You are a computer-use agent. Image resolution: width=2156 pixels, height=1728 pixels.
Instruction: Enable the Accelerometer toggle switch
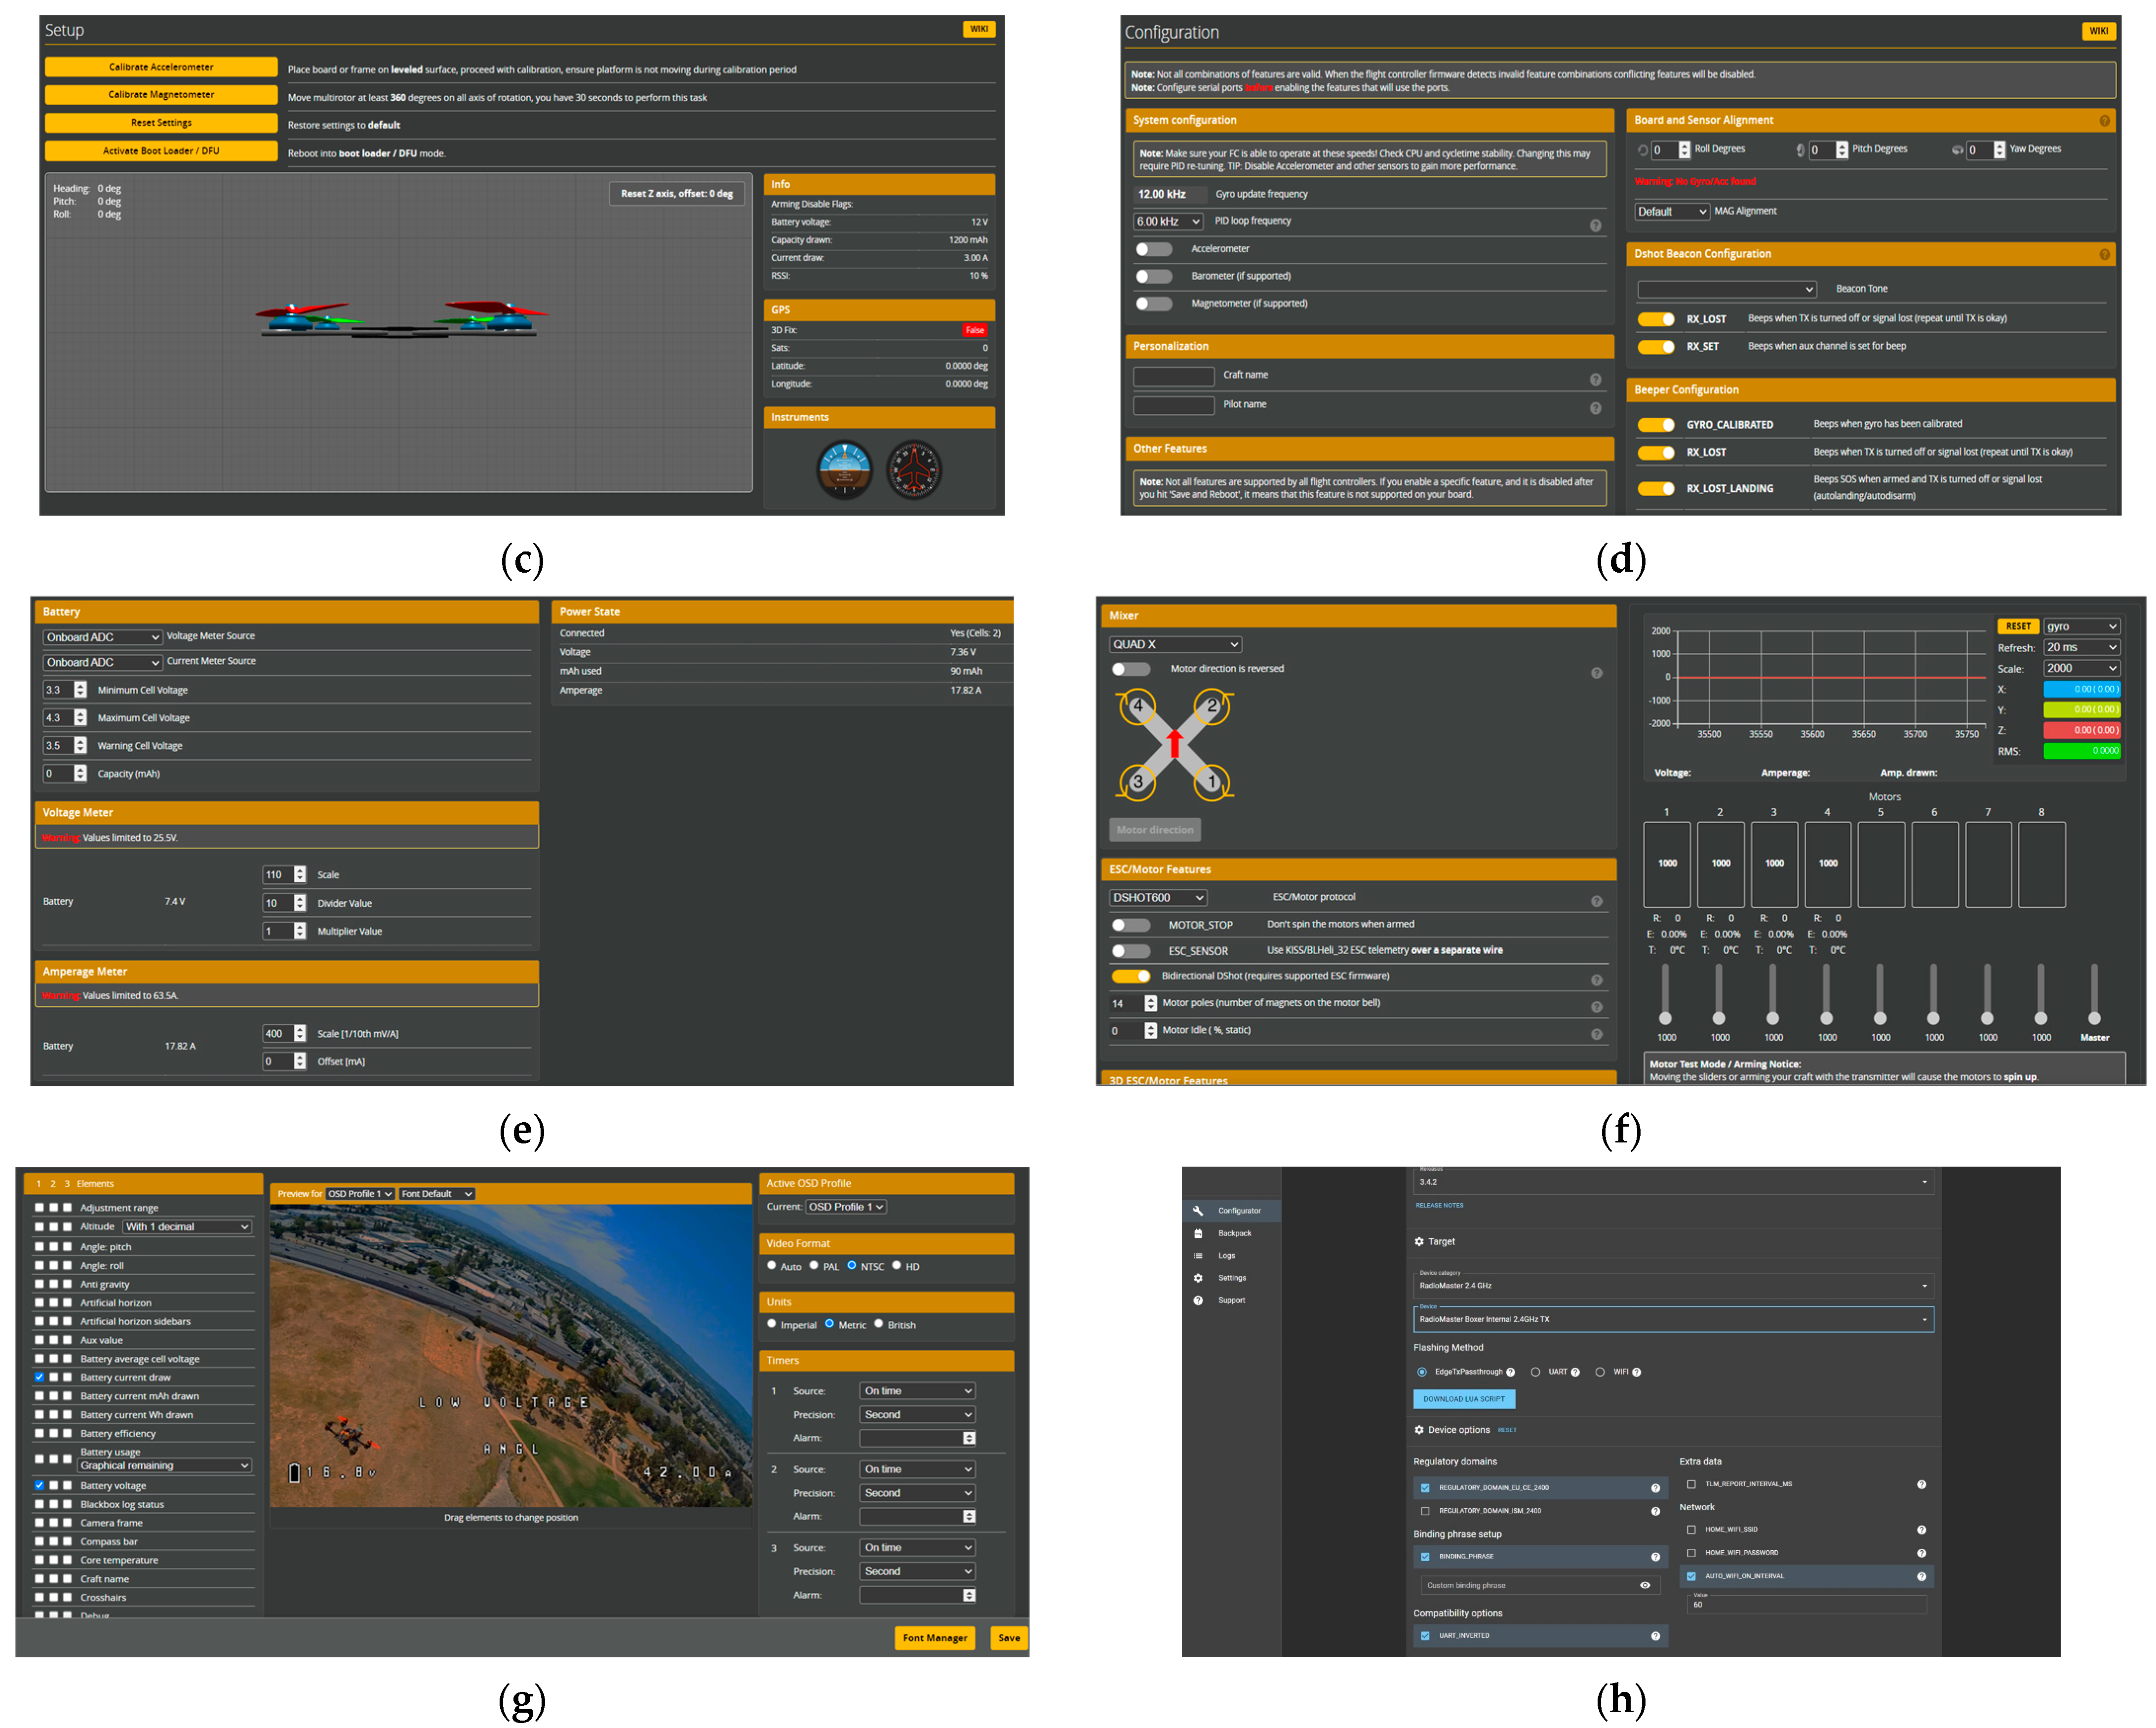[x=1154, y=249]
